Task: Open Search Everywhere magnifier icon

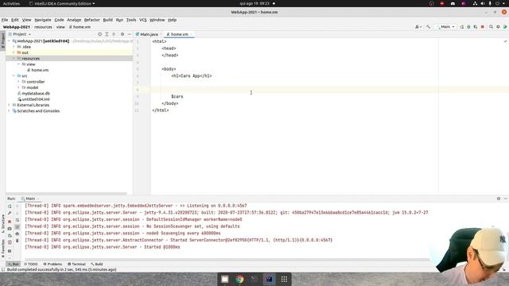Action: pos(492,27)
